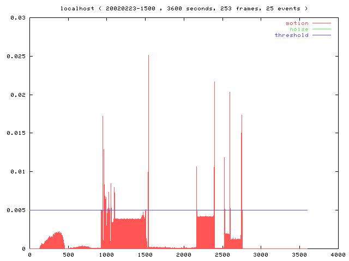Click the chart title starting with localhost

(x=184, y=9)
